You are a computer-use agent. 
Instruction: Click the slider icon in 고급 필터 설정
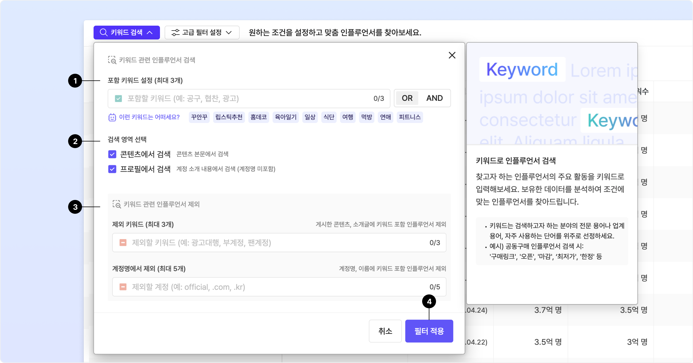175,32
